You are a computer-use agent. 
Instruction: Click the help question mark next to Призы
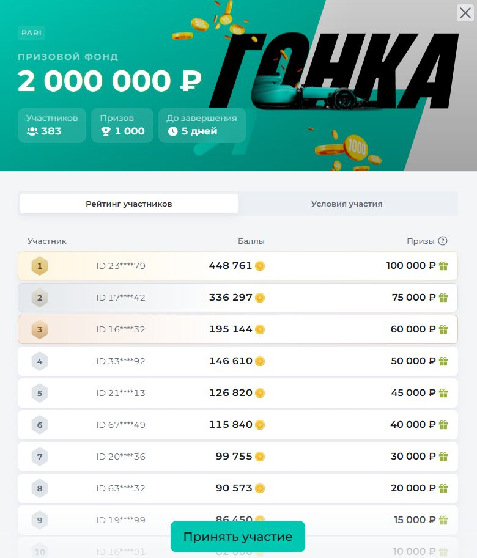[443, 241]
